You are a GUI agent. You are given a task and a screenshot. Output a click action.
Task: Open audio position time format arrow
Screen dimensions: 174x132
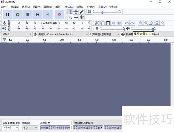coord(69,128)
